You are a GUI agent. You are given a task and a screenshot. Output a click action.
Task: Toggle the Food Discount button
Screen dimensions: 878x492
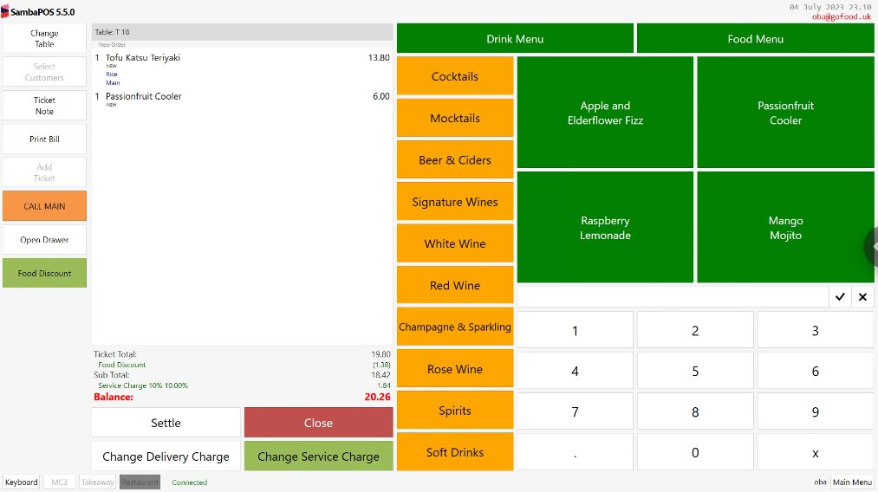[45, 273]
